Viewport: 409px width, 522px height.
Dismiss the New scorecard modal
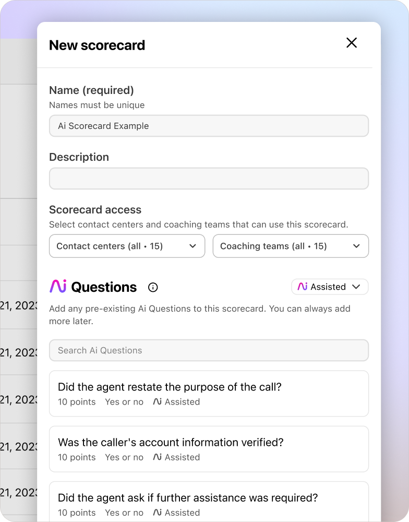click(351, 43)
